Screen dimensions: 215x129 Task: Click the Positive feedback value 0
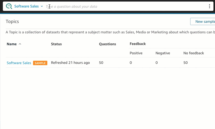pos(131,63)
